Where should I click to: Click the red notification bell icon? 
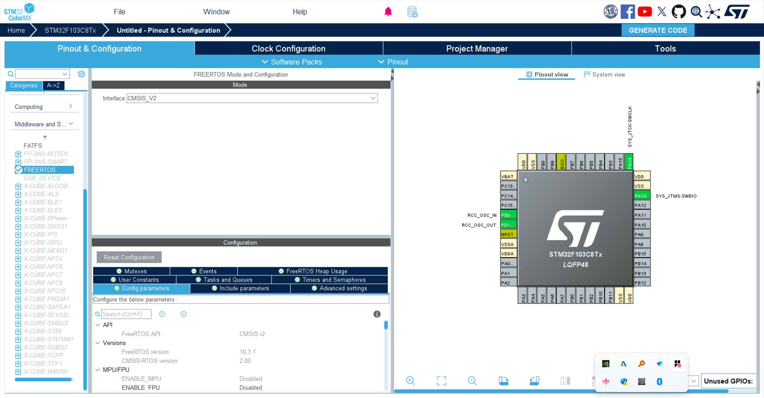tap(388, 12)
